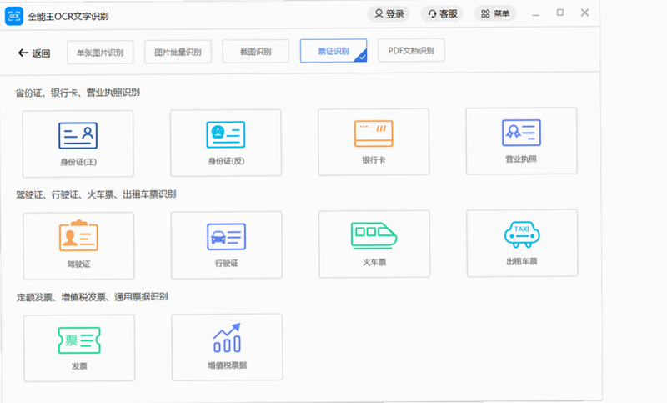Switch to 图片批量识别 tab

178,52
